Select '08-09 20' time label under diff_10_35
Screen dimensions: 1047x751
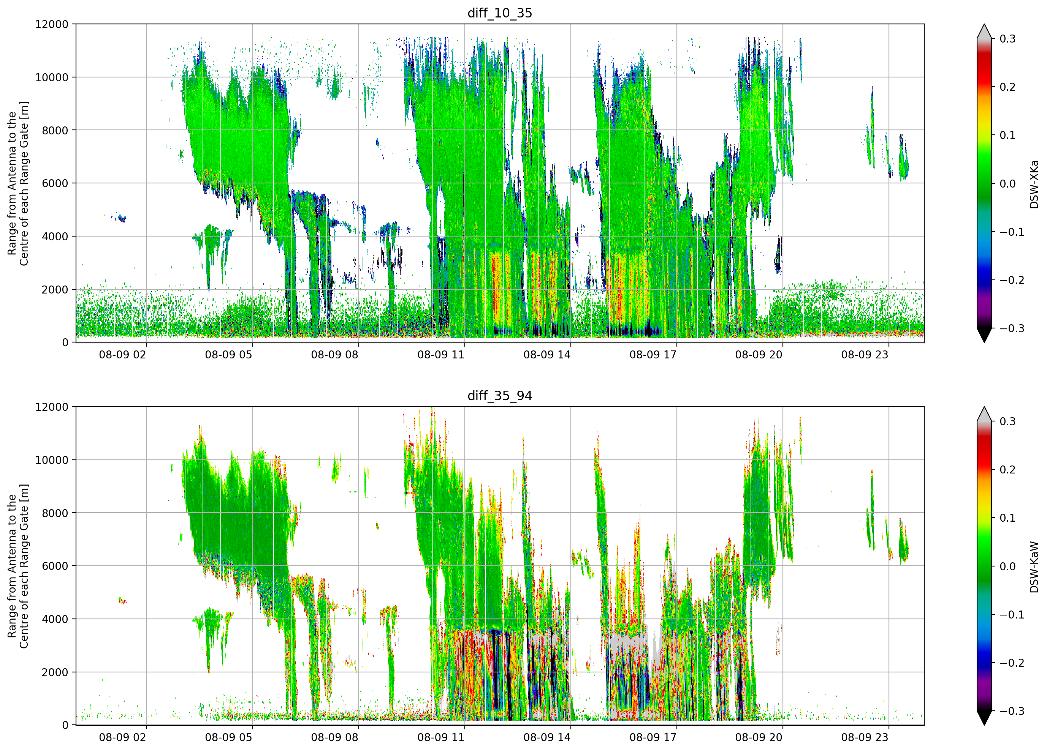(759, 355)
